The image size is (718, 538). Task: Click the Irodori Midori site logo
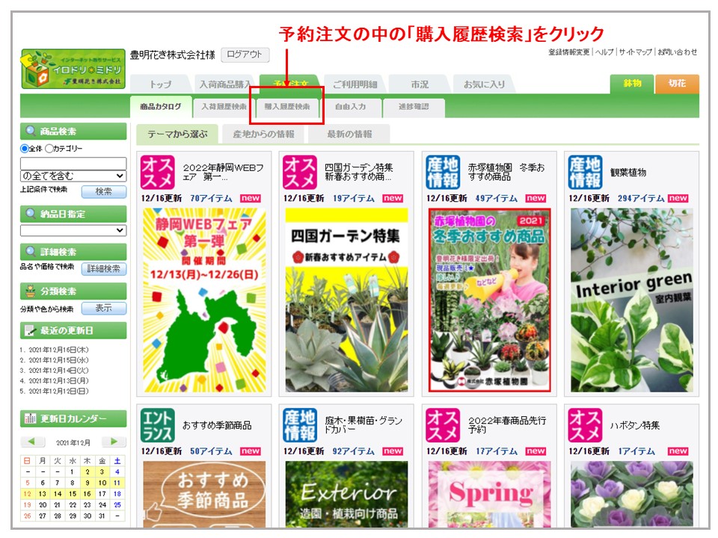pyautogui.click(x=73, y=69)
